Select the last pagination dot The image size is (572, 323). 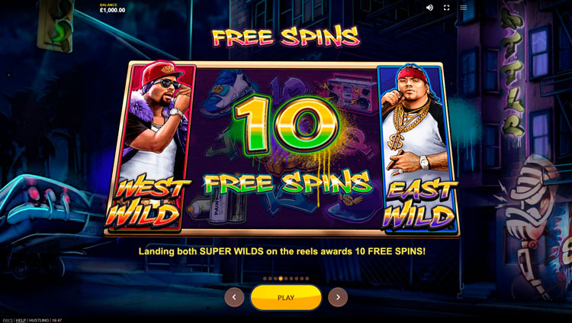tap(307, 279)
